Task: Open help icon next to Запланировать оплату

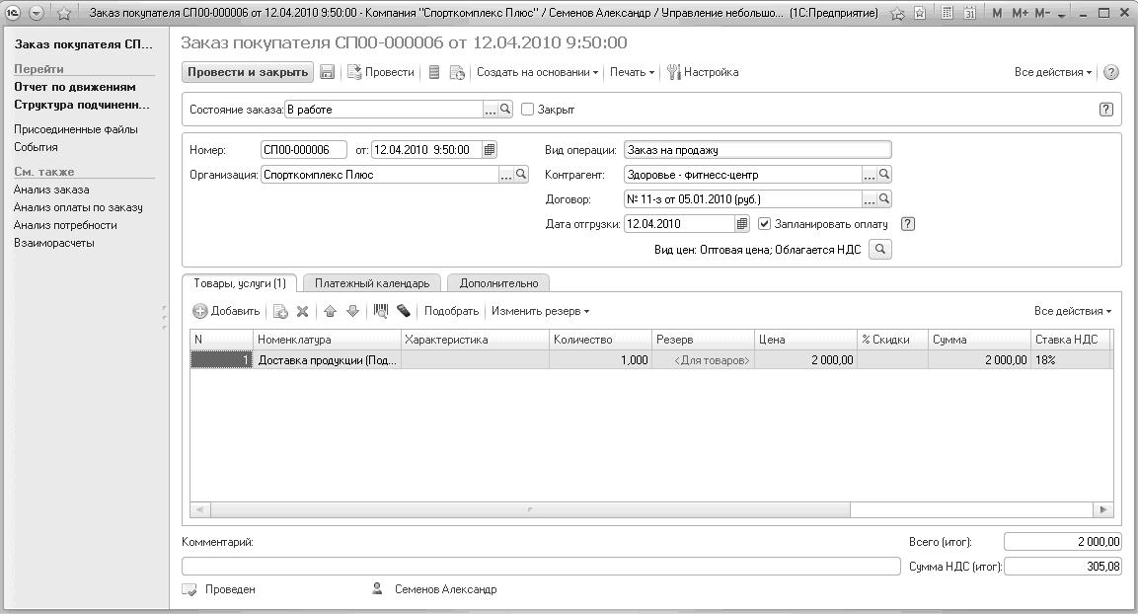Action: tap(907, 223)
